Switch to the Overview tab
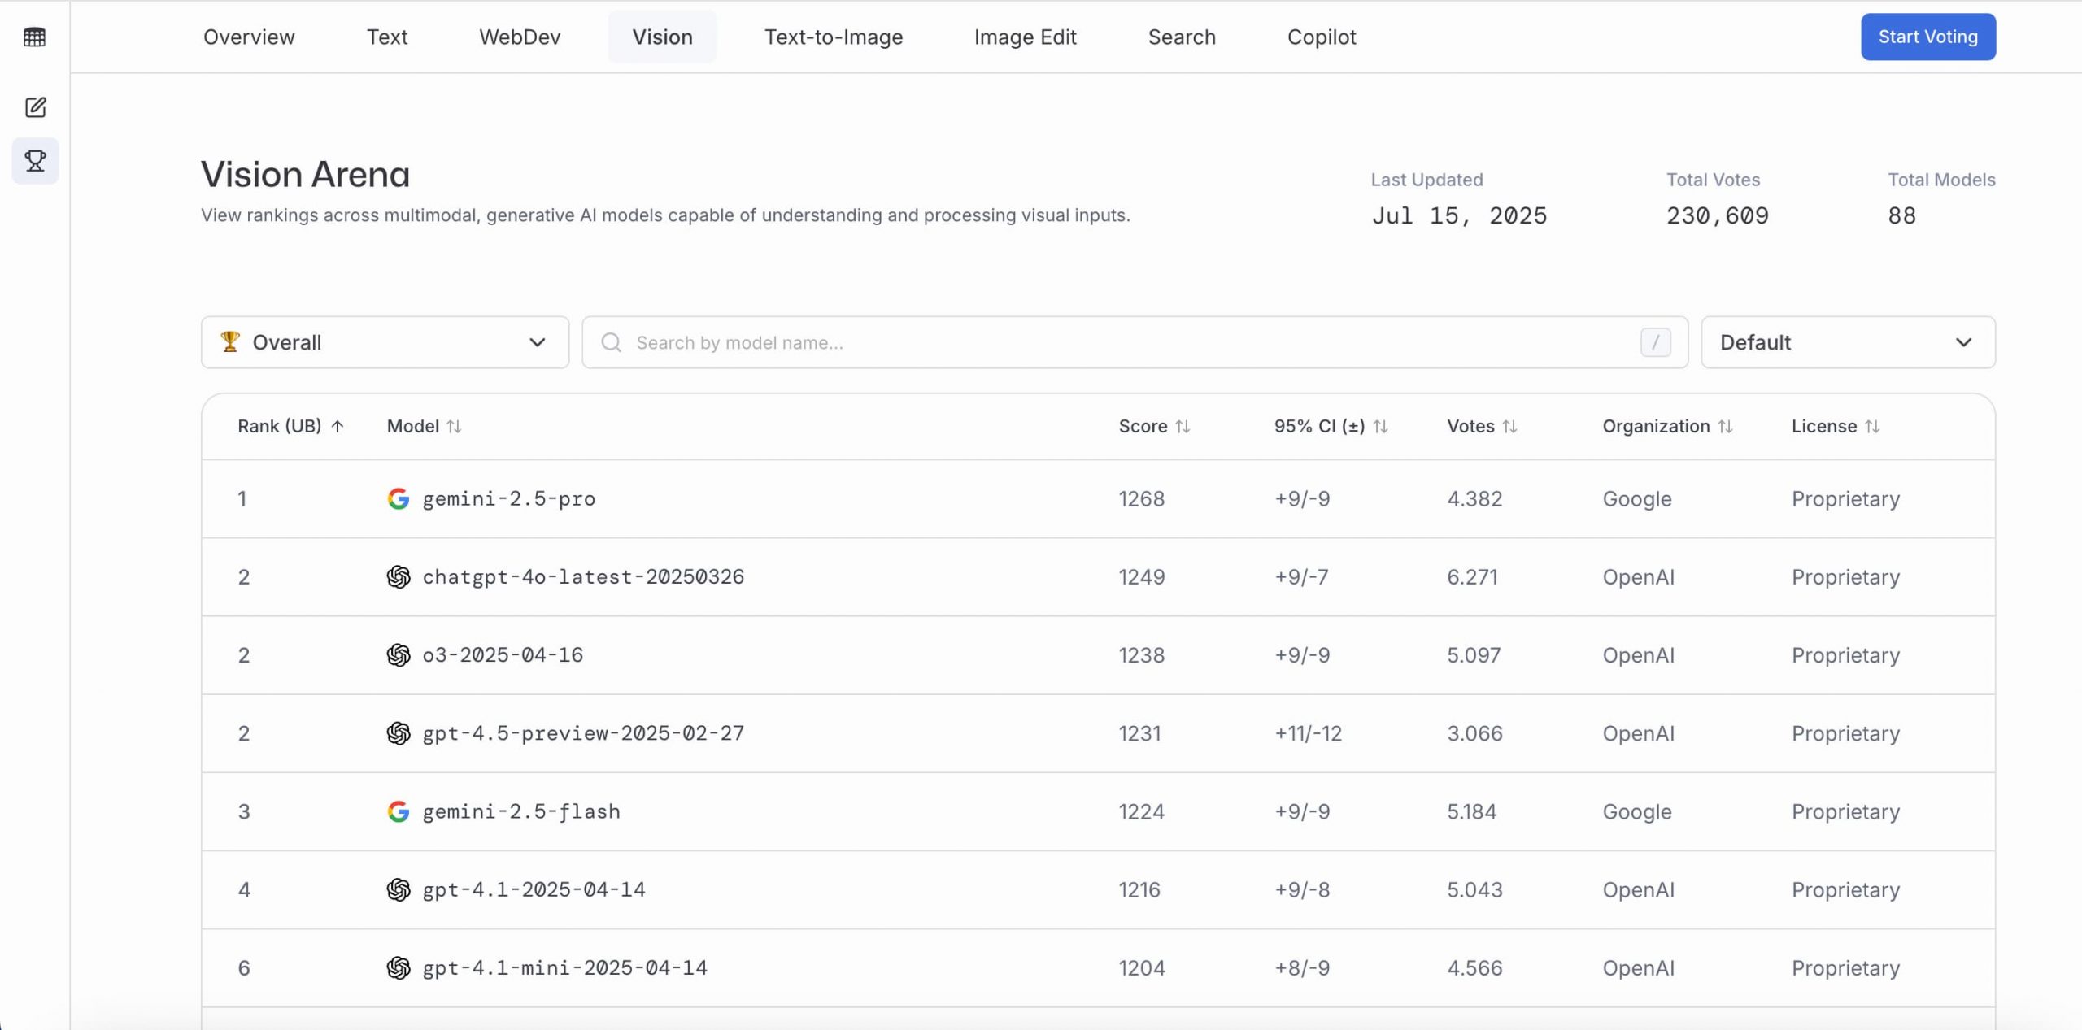The width and height of the screenshot is (2082, 1030). pyautogui.click(x=249, y=37)
